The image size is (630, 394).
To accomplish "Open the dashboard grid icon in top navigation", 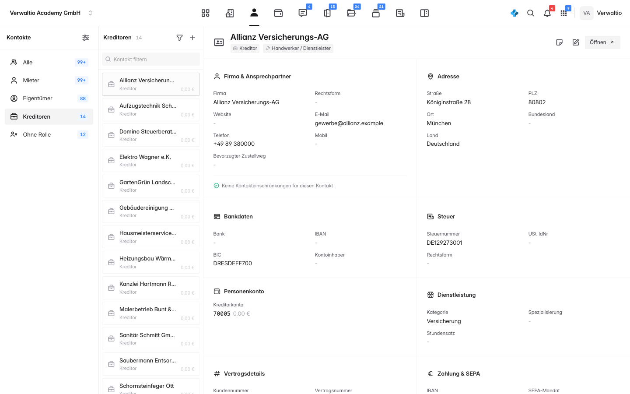I will tap(206, 13).
